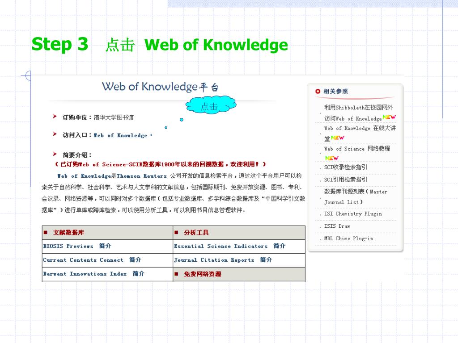Open ISIS Draw link

[x=337, y=226]
